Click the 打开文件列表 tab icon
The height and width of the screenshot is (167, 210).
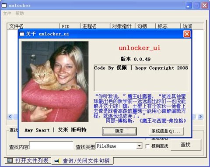click(x=10, y=160)
